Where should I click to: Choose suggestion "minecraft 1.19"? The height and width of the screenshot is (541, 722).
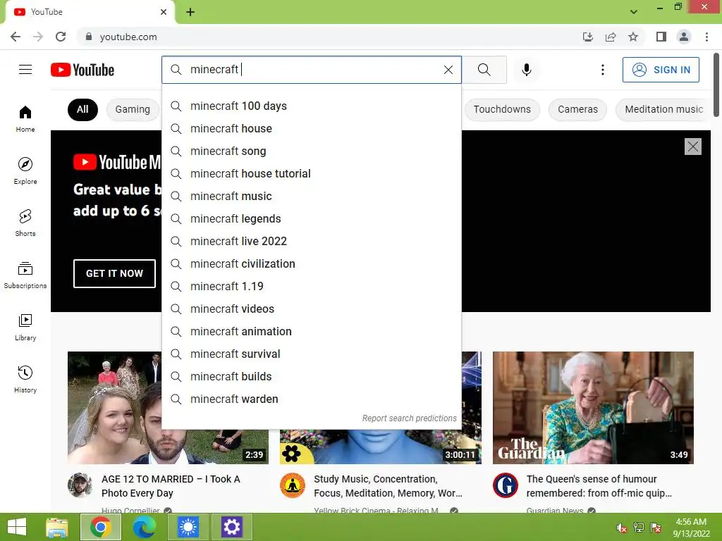coord(311,286)
